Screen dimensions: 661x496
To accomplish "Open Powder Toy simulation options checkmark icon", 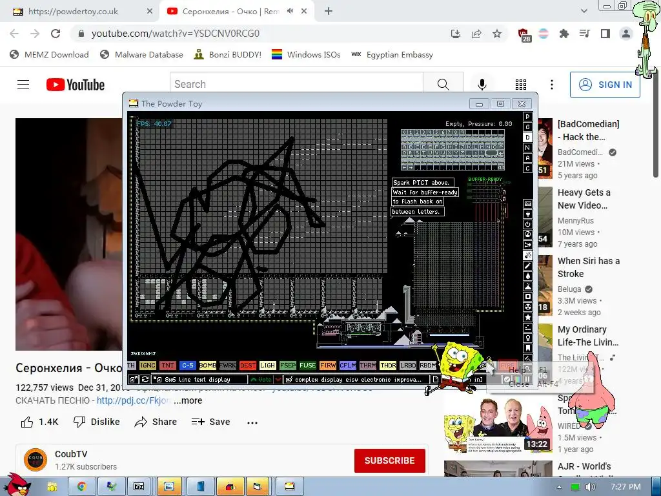I will coord(507,379).
